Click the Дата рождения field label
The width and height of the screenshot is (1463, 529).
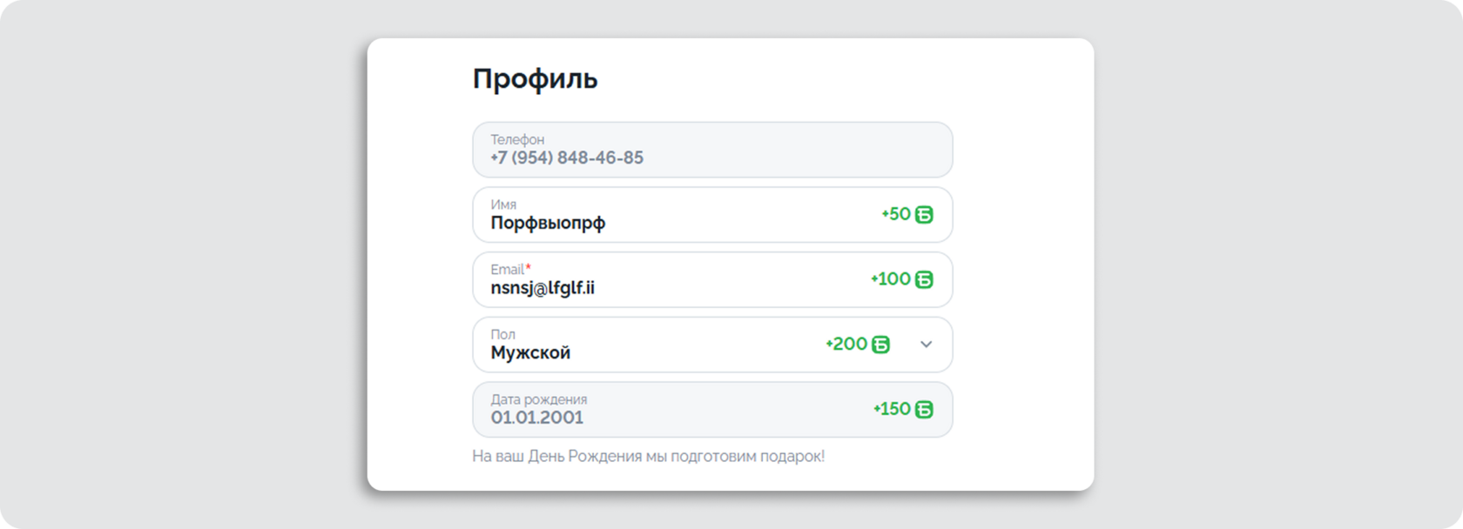(538, 399)
